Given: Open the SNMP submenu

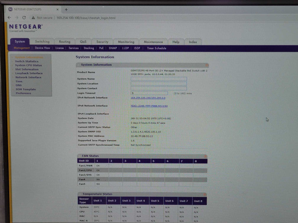Looking at the screenshot, I should (x=113, y=48).
